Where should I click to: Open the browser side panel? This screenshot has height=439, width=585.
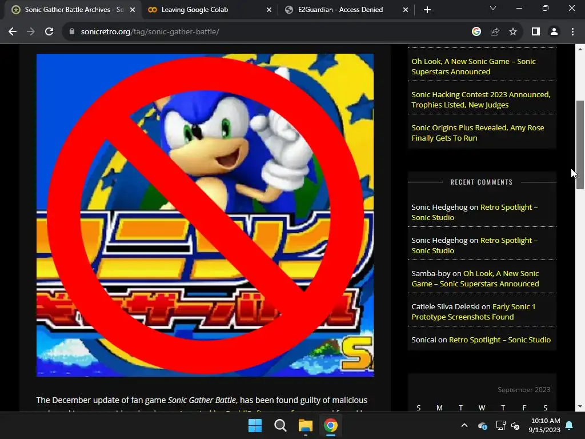pyautogui.click(x=536, y=32)
